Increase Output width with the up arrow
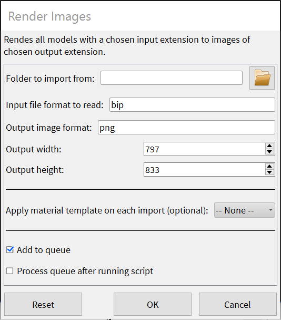This screenshot has height=320, width=281. click(x=269, y=146)
